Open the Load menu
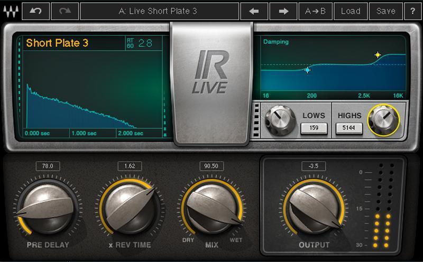 [351, 11]
